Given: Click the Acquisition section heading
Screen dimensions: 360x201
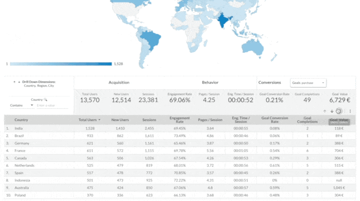Looking at the screenshot, I should (119, 83).
